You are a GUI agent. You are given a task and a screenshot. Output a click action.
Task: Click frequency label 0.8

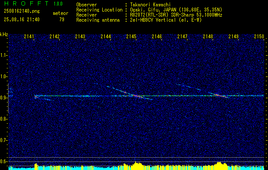pyautogui.click(x=4, y=119)
